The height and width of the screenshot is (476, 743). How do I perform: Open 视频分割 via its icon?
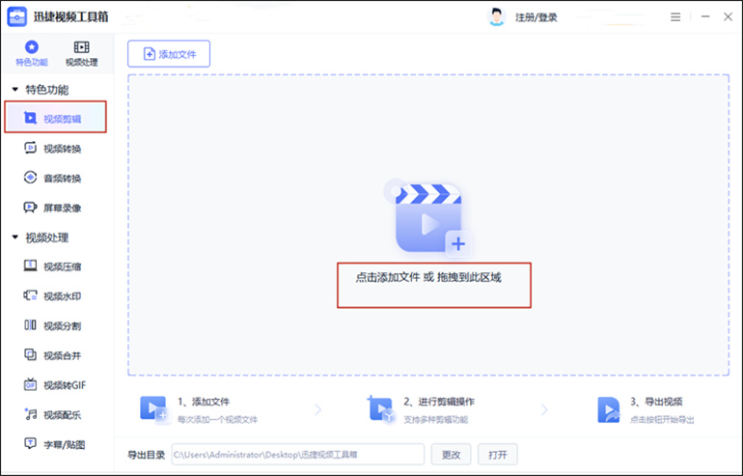pos(30,324)
